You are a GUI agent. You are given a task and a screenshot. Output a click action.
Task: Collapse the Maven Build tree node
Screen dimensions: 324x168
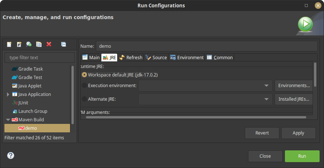point(8,120)
